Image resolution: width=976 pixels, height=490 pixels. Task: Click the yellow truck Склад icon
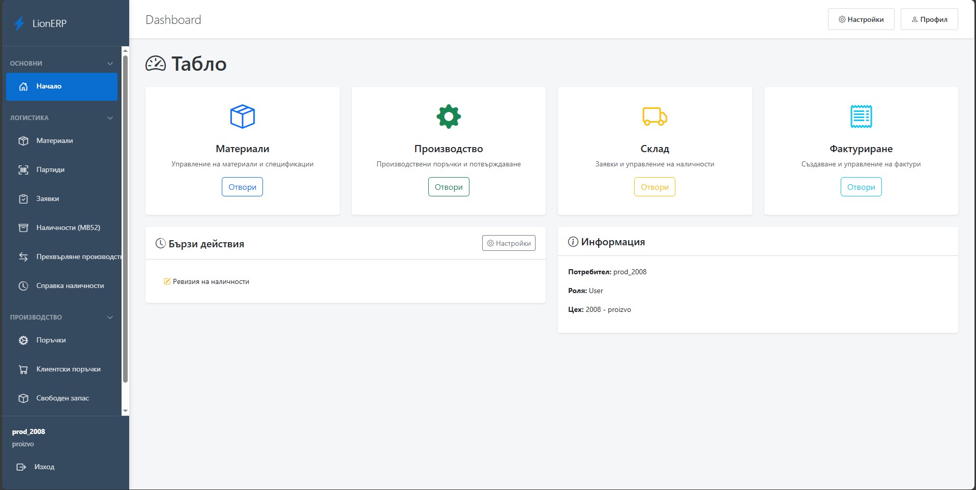[655, 117]
